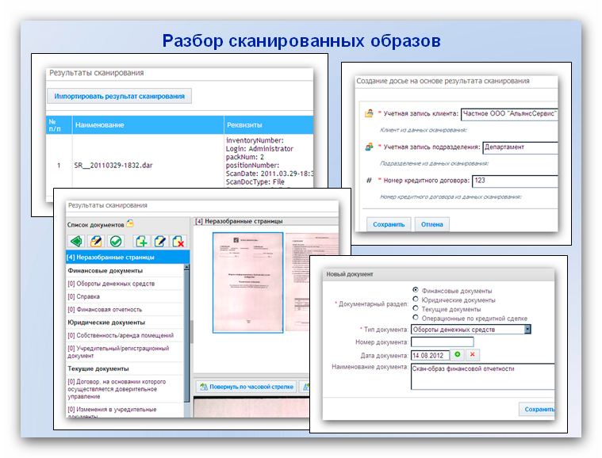Viewport: 602px width, 458px height.
Task: Click the delete document red X icon
Action: click(x=178, y=241)
